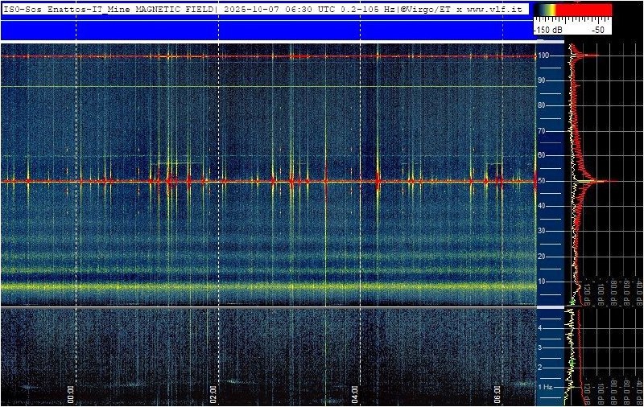Click the 70 frequency axis label
The width and height of the screenshot is (644, 407).
(x=542, y=131)
